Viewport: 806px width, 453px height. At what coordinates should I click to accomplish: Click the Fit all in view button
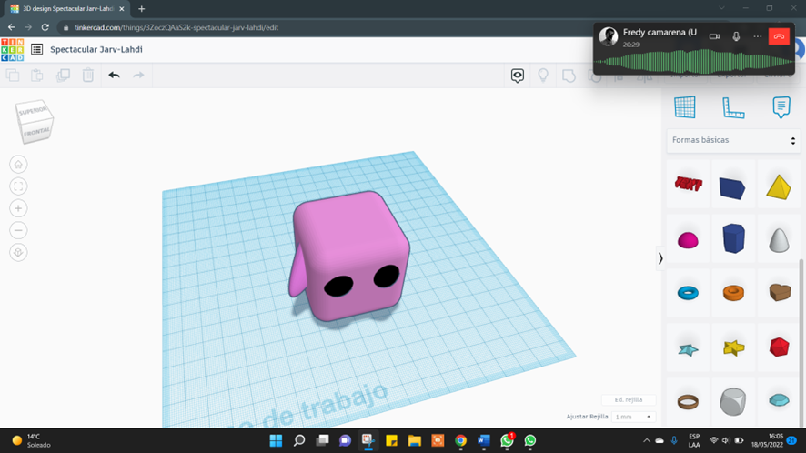coord(18,186)
